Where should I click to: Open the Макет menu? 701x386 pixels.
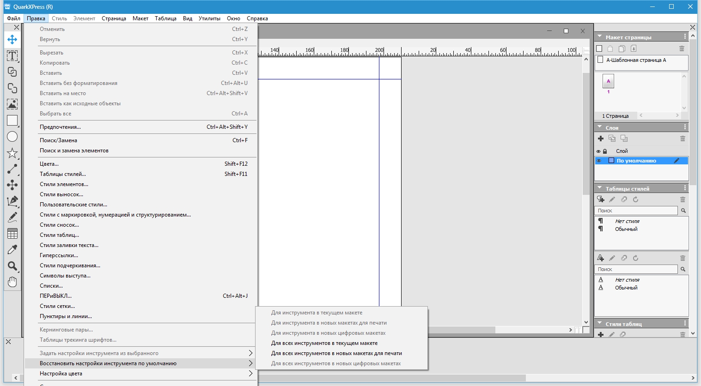pos(140,18)
